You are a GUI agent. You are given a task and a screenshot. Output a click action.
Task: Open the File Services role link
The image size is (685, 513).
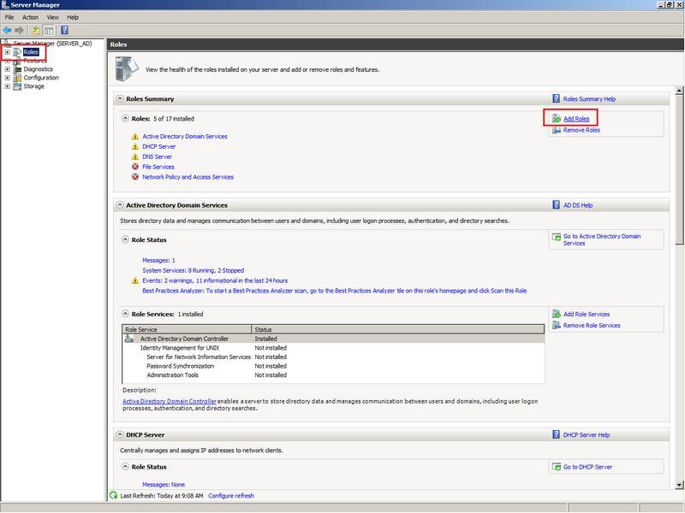(158, 167)
